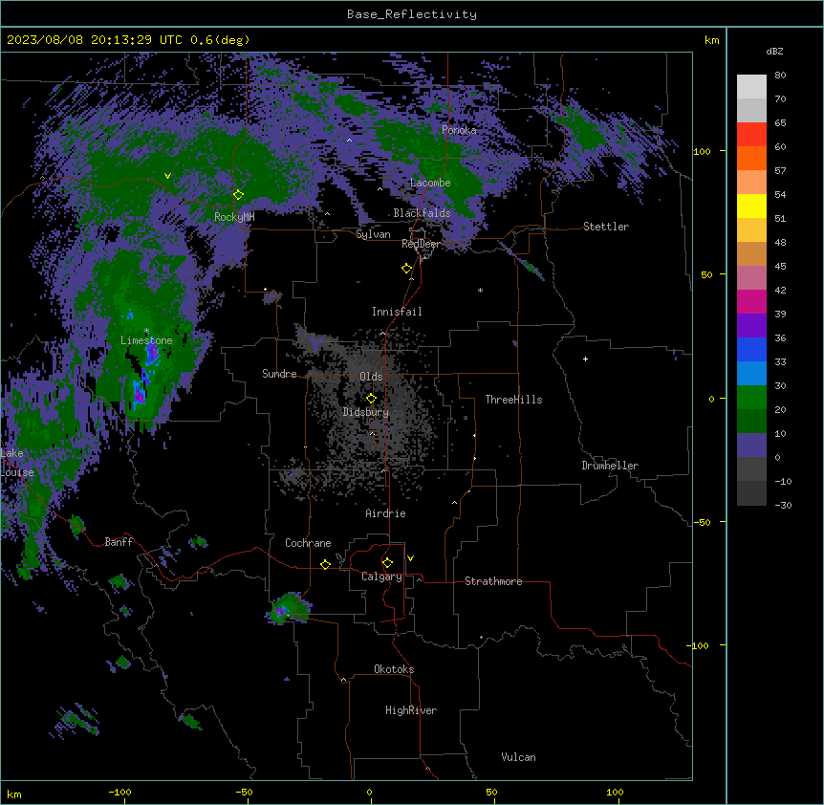
Task: Click the HighRiver label
Action: tap(411, 710)
